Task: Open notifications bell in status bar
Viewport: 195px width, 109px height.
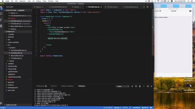Action: click(151, 108)
